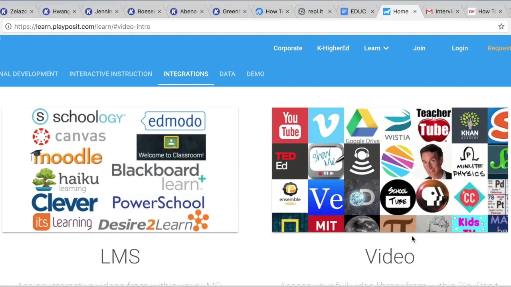511x287 pixels.
Task: Click the Wistia logo tile
Action: tap(398, 125)
